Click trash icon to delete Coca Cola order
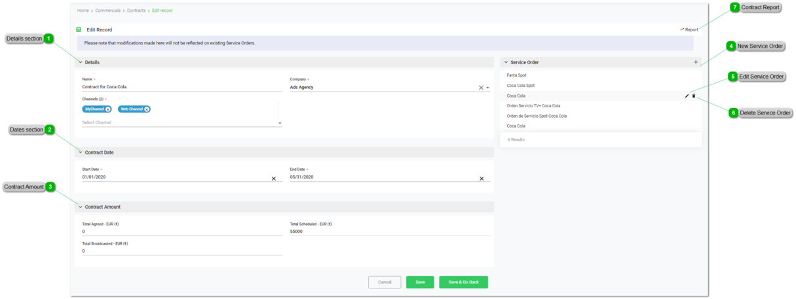The image size is (796, 299). click(x=694, y=96)
